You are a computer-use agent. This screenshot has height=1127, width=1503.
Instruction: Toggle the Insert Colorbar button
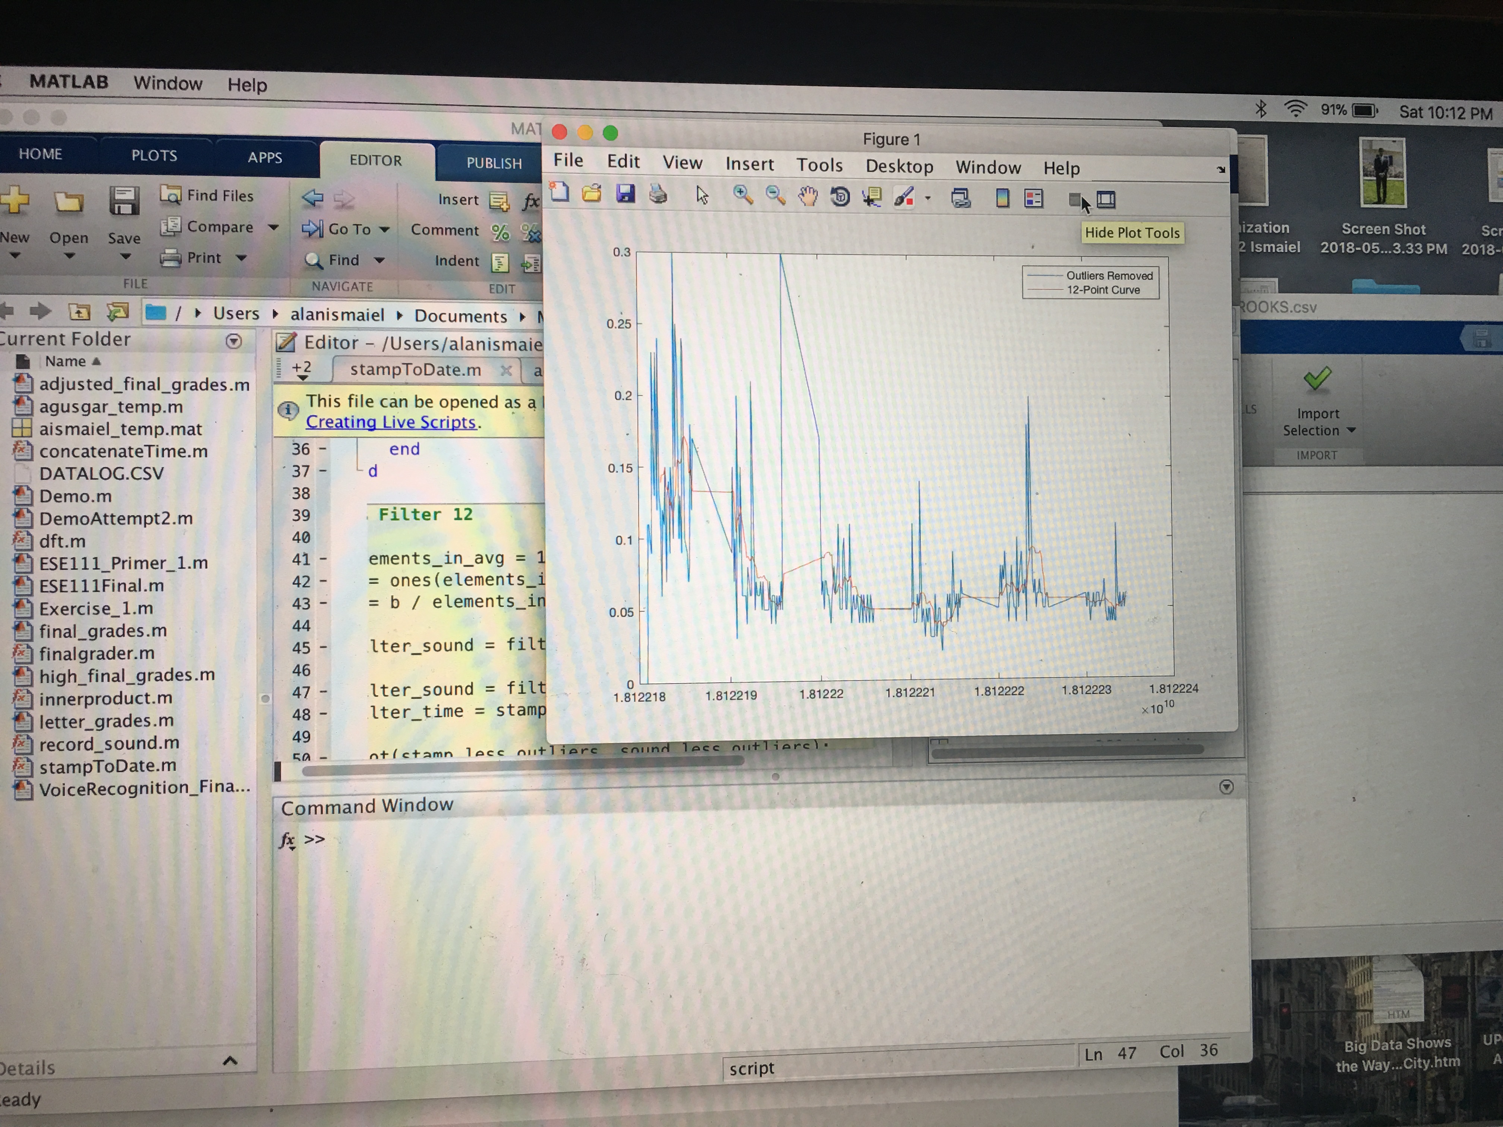click(x=1002, y=198)
